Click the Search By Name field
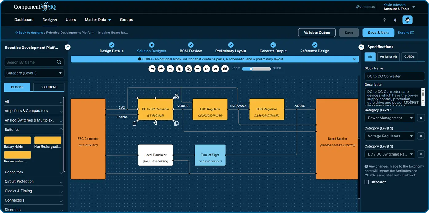 (x=34, y=62)
